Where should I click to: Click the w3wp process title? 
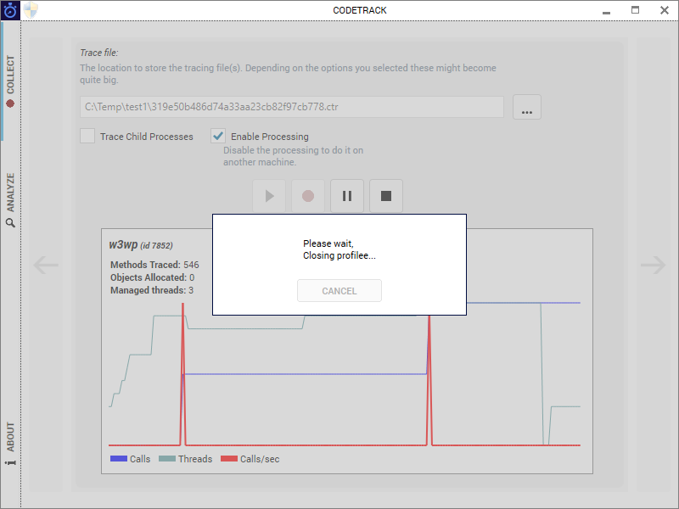(x=141, y=244)
